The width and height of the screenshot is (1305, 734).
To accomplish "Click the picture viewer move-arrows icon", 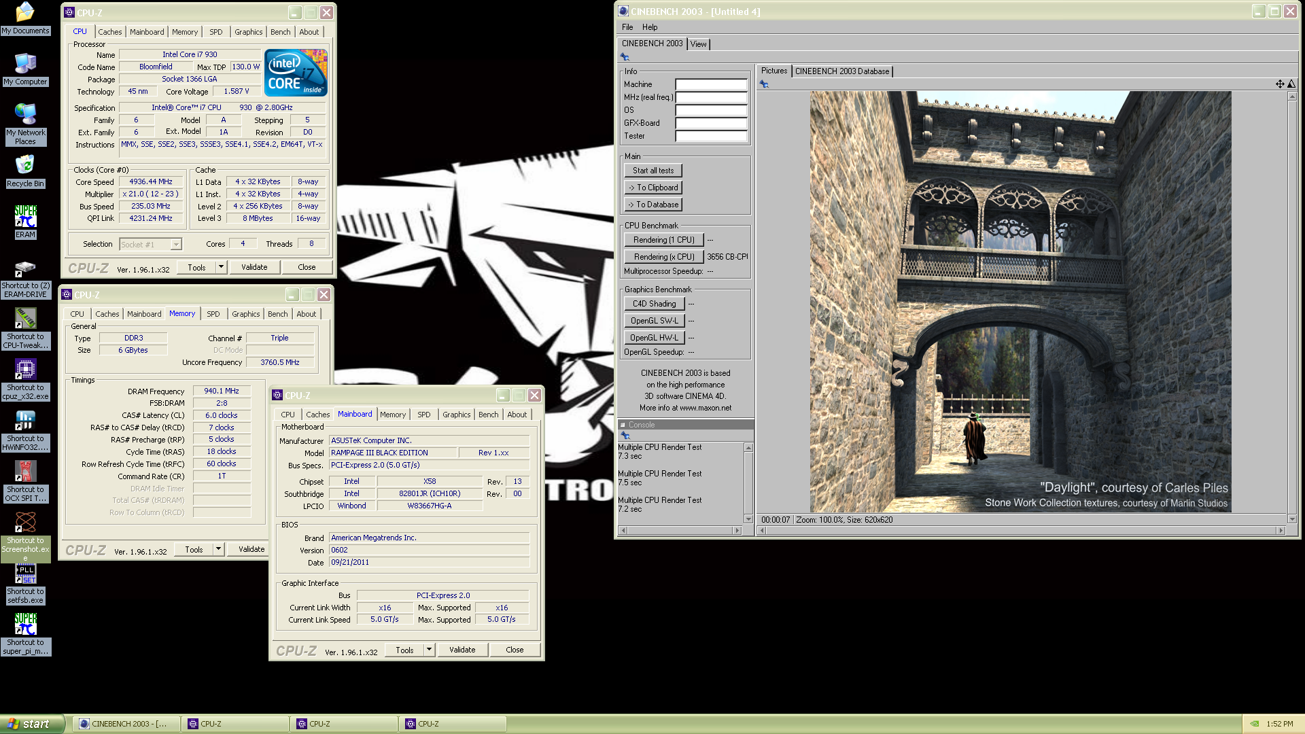I will (x=1280, y=84).
